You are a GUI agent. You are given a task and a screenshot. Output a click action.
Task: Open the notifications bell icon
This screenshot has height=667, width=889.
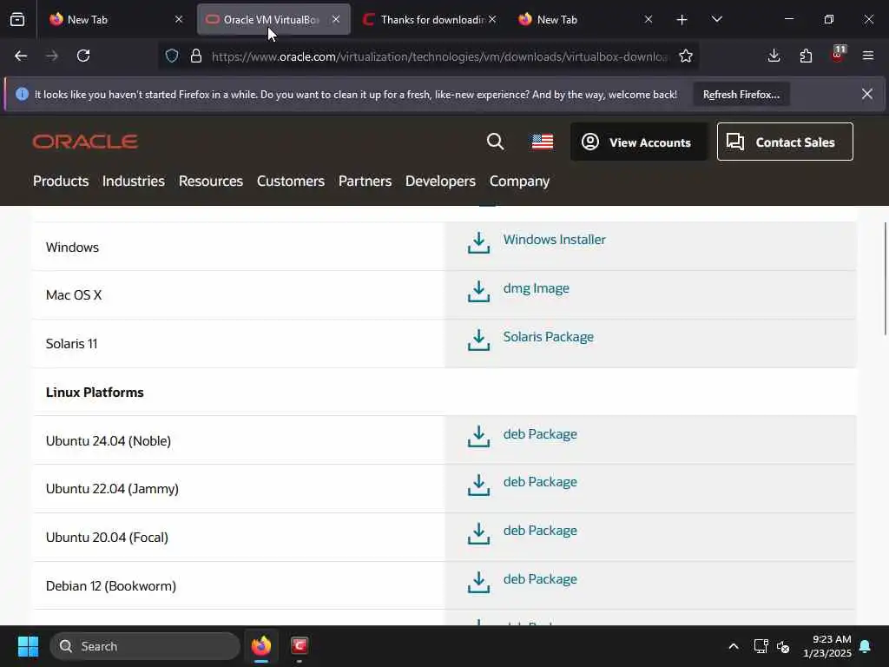coord(866,646)
